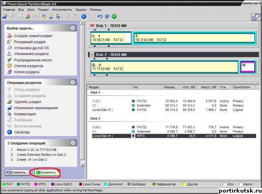Select the C: partition block in disk map
This screenshot has width=262, height=194.
(111, 38)
